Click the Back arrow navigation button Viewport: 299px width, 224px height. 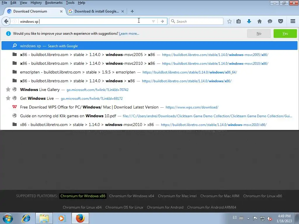coord(6,21)
